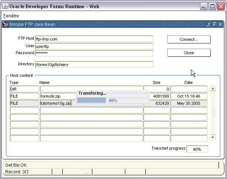This screenshot has width=227, height=179.
Task: Select the tutoforms10g.zip file name
Action: [x=55, y=103]
